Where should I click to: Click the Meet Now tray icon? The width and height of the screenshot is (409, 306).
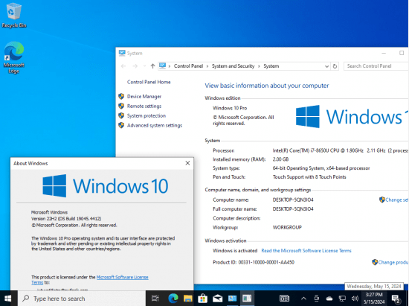[316, 298]
